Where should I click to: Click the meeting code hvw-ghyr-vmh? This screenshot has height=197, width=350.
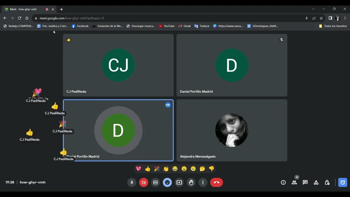33,182
